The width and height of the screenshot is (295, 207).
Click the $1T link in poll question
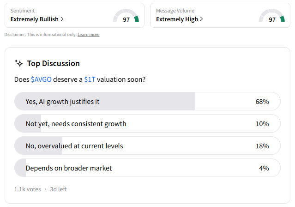click(90, 79)
